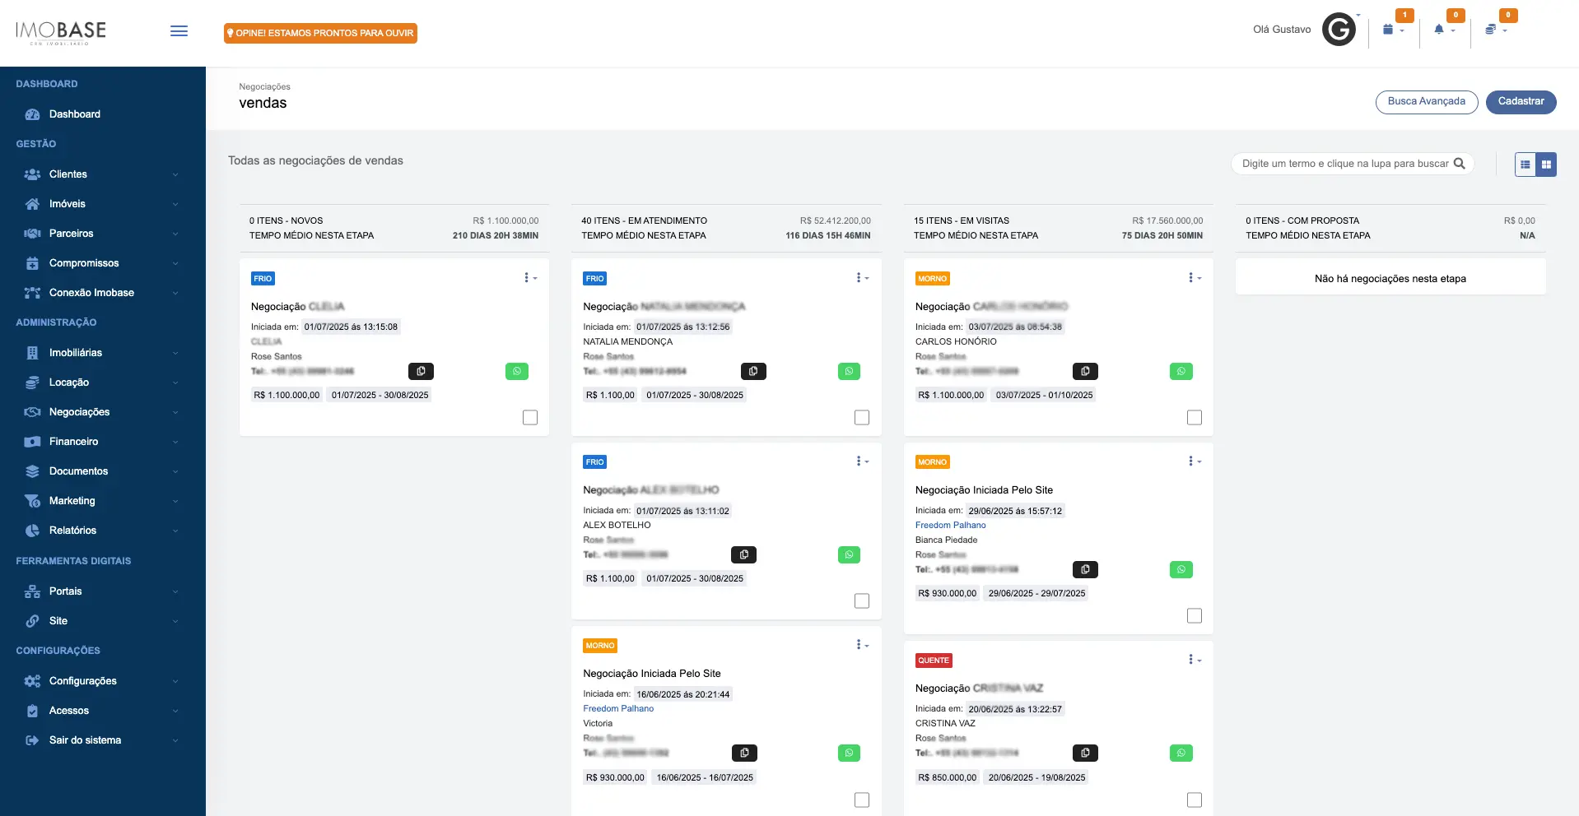Image resolution: width=1579 pixels, height=816 pixels.
Task: Click the hamburger menu icon
Action: click(x=179, y=31)
